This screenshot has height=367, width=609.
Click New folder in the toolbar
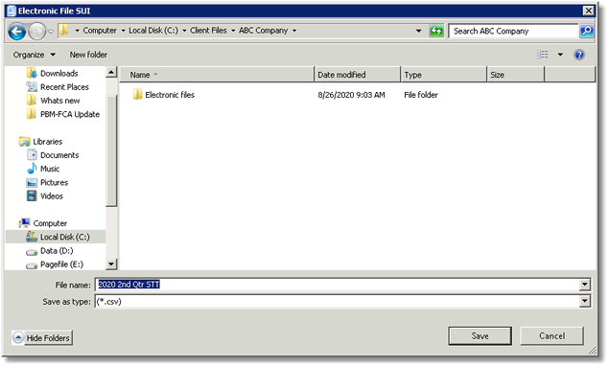click(x=88, y=55)
